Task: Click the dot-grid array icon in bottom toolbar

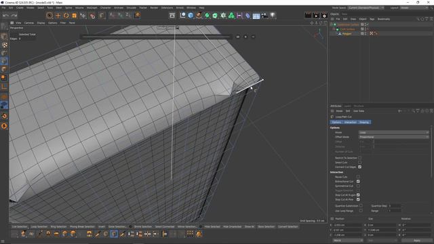Action: pyautogui.click(x=190, y=234)
